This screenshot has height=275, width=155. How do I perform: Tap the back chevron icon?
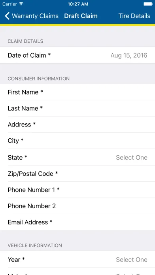tap(7, 16)
